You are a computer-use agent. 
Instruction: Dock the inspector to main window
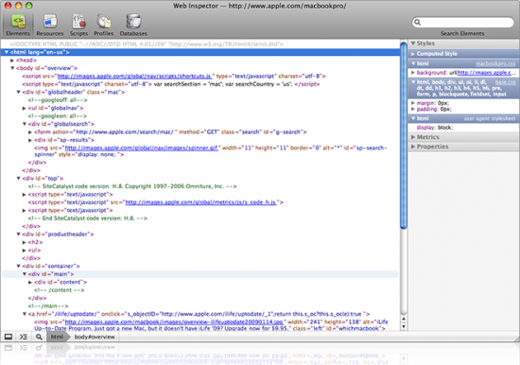click(9, 337)
